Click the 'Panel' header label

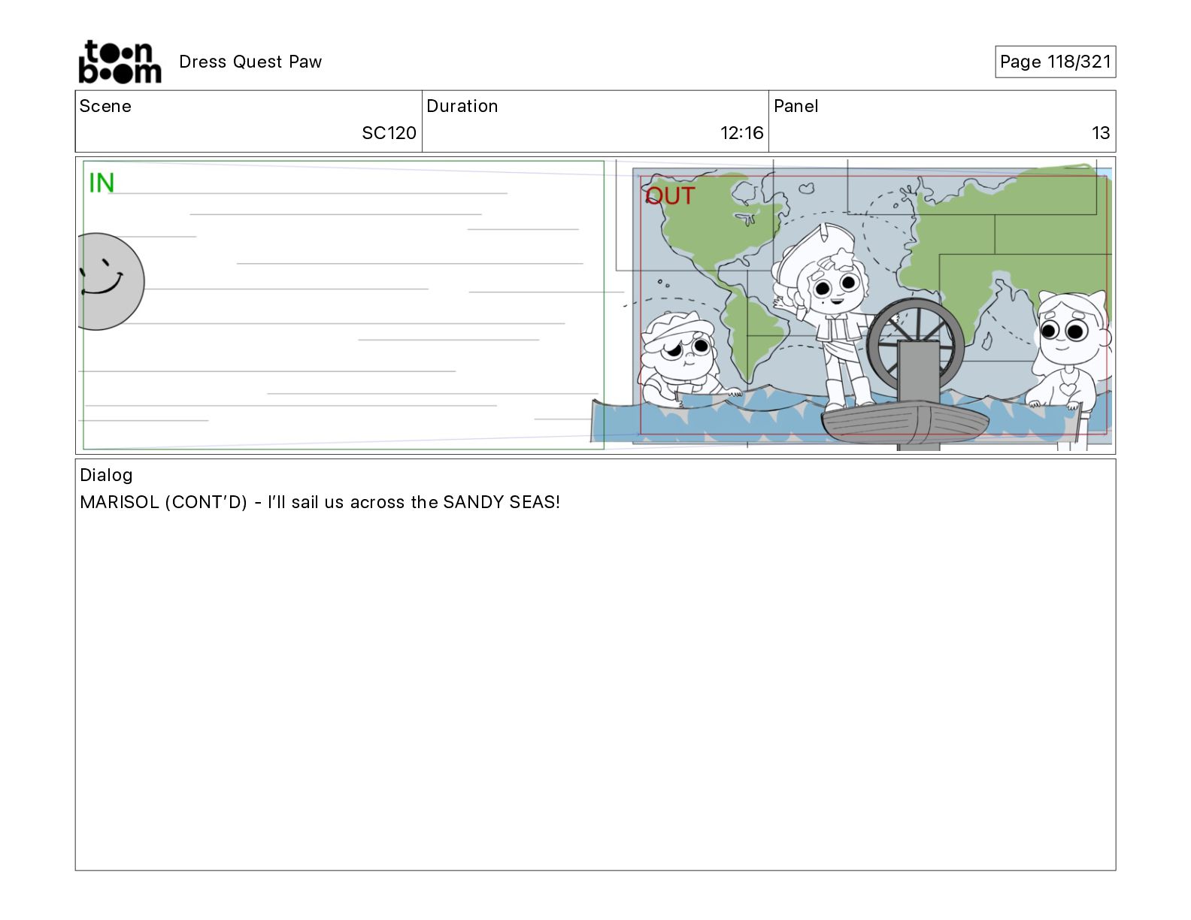click(x=796, y=106)
